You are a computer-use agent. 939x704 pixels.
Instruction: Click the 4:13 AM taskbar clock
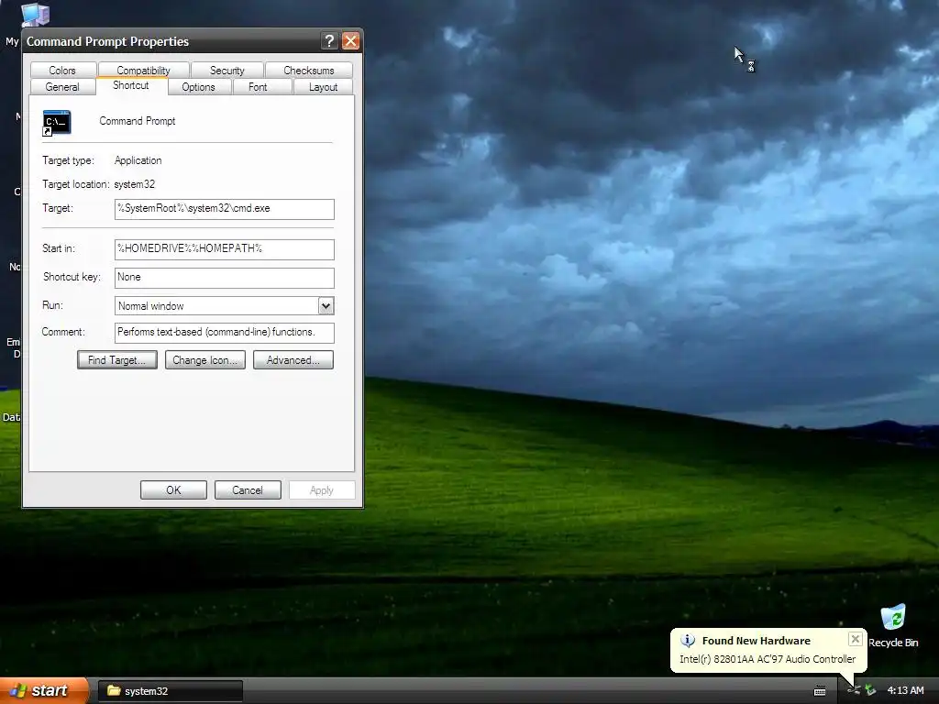point(905,690)
